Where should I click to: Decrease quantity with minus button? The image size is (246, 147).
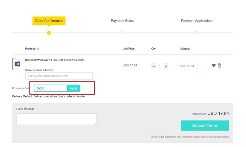154,66
